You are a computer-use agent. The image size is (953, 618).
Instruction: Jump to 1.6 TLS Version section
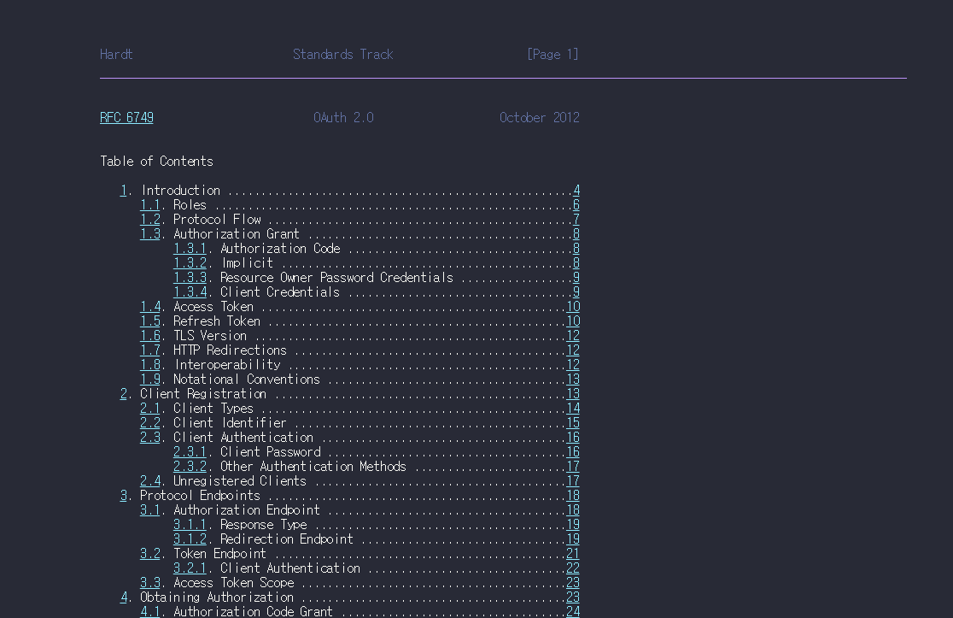[150, 336]
